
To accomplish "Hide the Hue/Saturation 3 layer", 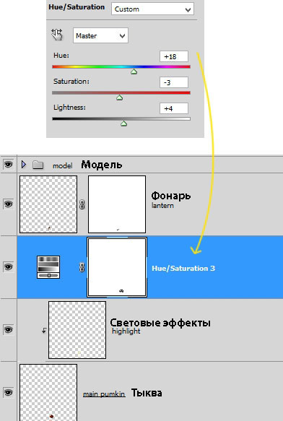I will click(x=9, y=267).
